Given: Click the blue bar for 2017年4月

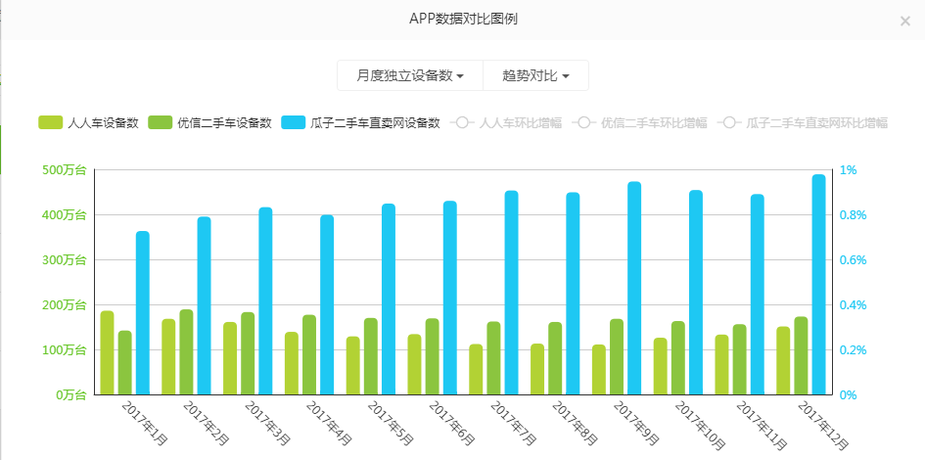Looking at the screenshot, I should click(327, 304).
